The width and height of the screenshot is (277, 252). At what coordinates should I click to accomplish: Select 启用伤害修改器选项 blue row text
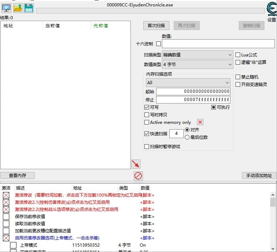pos(57,238)
